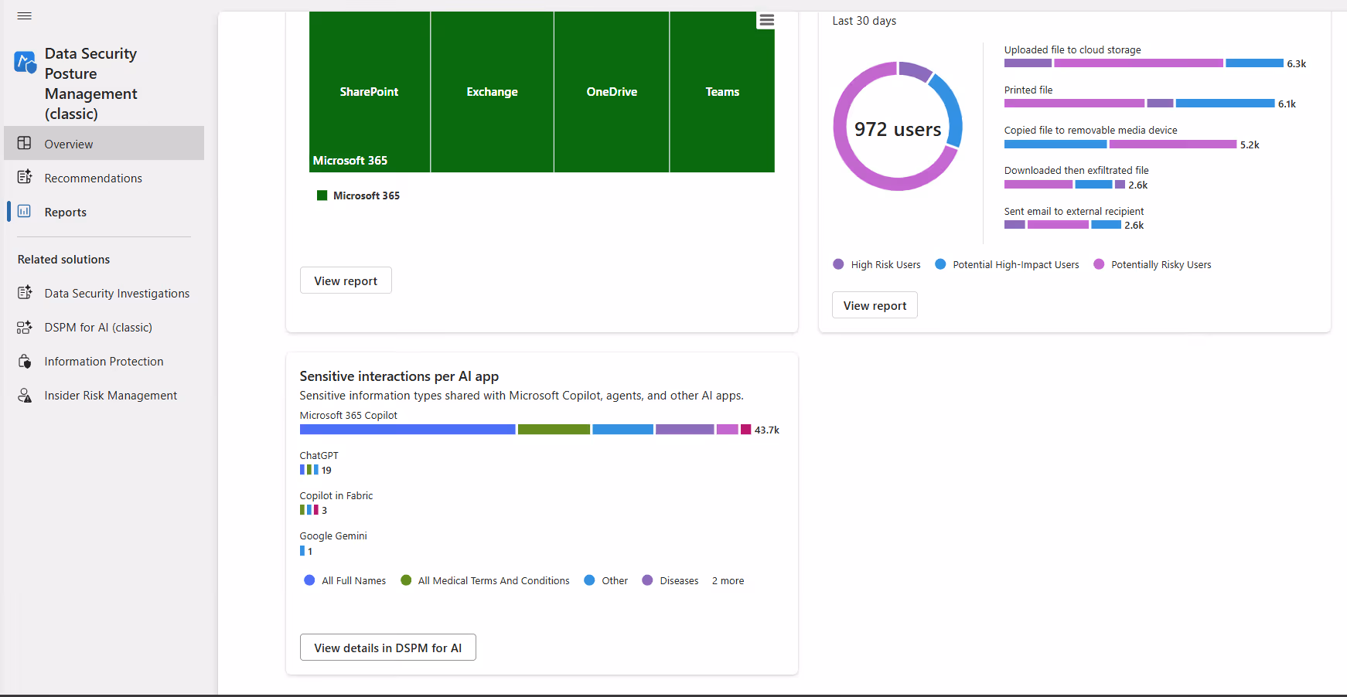Click the Insider Risk Management person icon
Screen dimensions: 1347x697
(x=25, y=395)
